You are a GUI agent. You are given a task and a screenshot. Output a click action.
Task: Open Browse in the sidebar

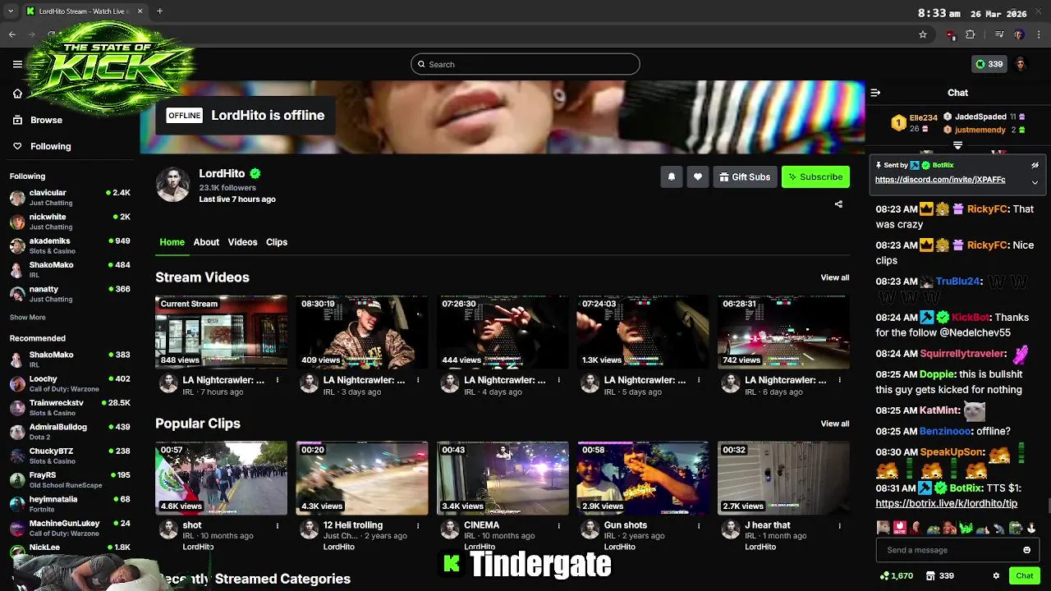coord(46,120)
